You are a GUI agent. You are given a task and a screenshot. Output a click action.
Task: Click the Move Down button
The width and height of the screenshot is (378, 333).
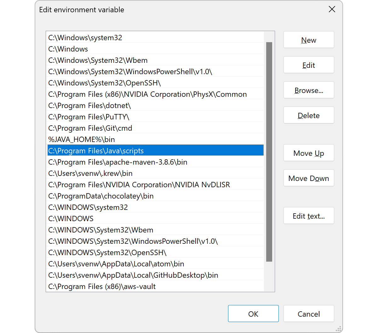click(x=308, y=178)
